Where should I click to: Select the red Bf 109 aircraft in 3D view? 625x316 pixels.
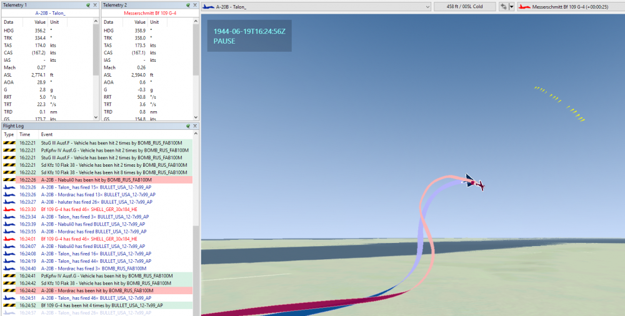click(x=479, y=185)
